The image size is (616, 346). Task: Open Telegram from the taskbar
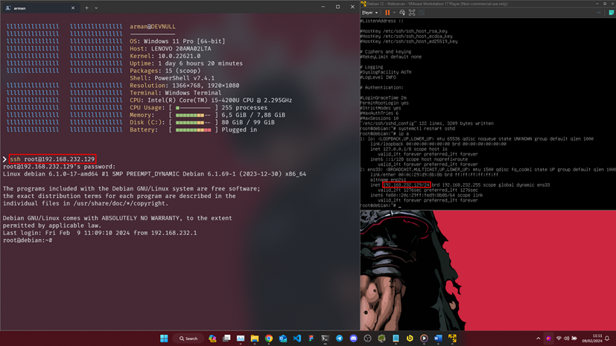(x=340, y=339)
